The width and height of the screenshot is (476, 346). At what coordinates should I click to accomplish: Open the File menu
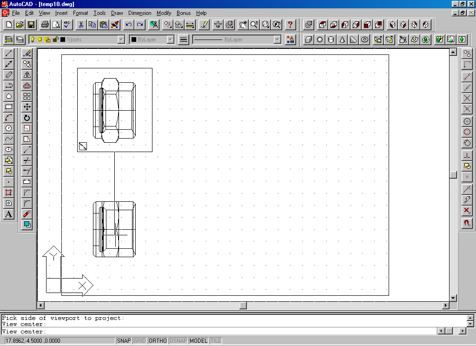[x=16, y=13]
